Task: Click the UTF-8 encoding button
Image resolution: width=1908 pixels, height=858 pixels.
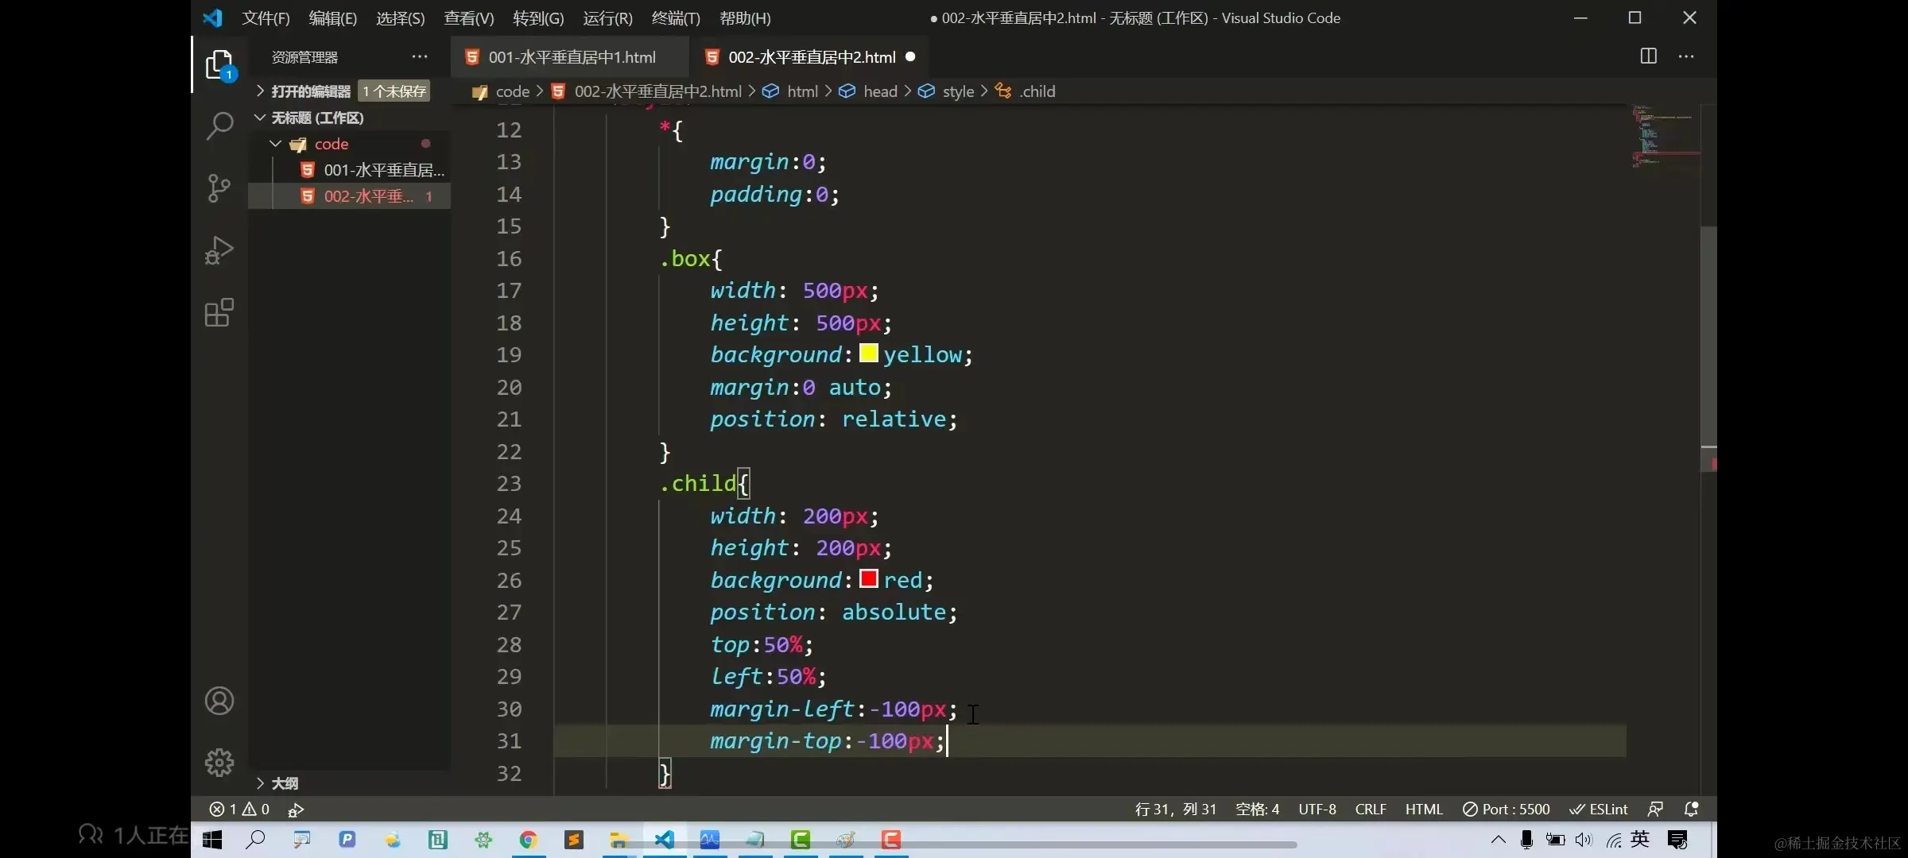Action: point(1317,809)
